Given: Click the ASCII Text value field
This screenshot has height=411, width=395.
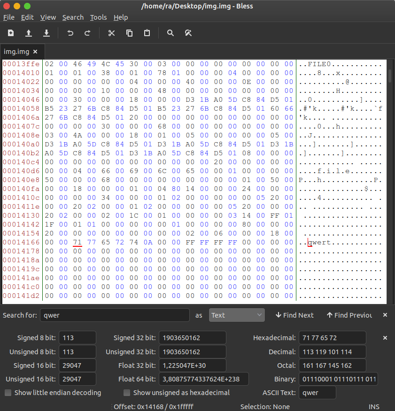Looking at the screenshot, I should [318, 393].
